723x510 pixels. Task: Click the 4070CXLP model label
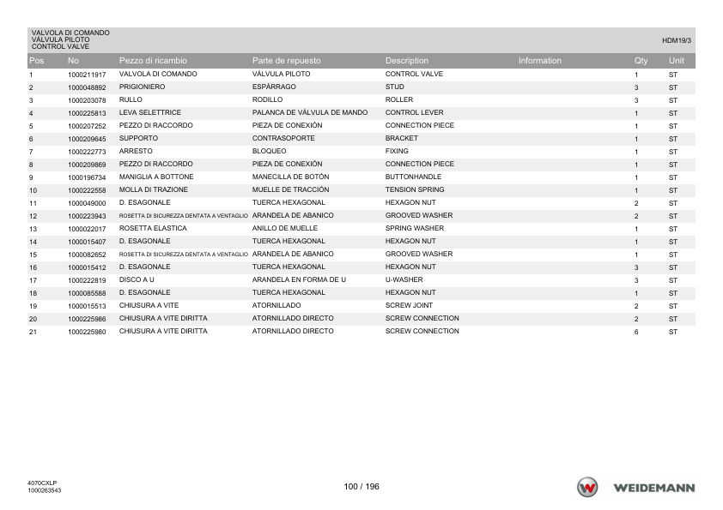pos(42,483)
